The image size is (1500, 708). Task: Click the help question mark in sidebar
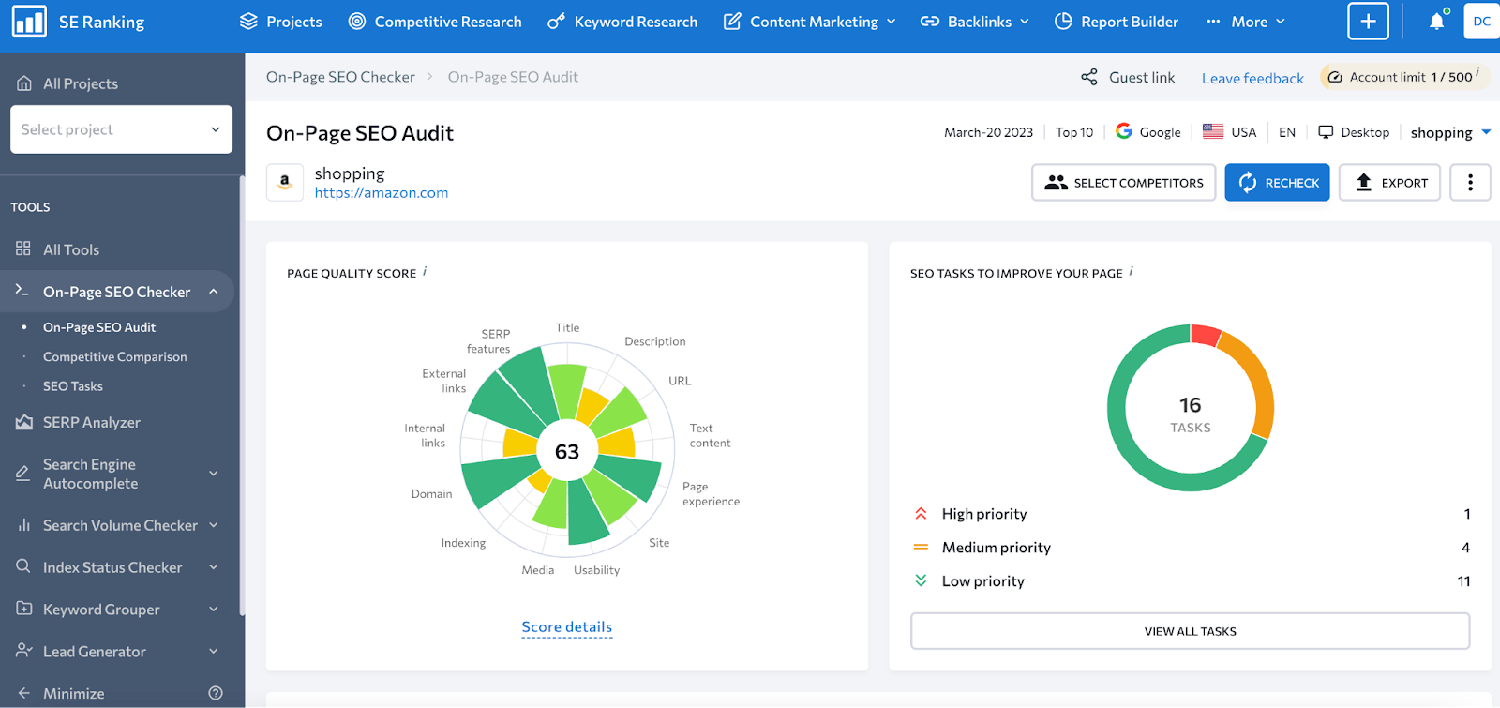216,693
